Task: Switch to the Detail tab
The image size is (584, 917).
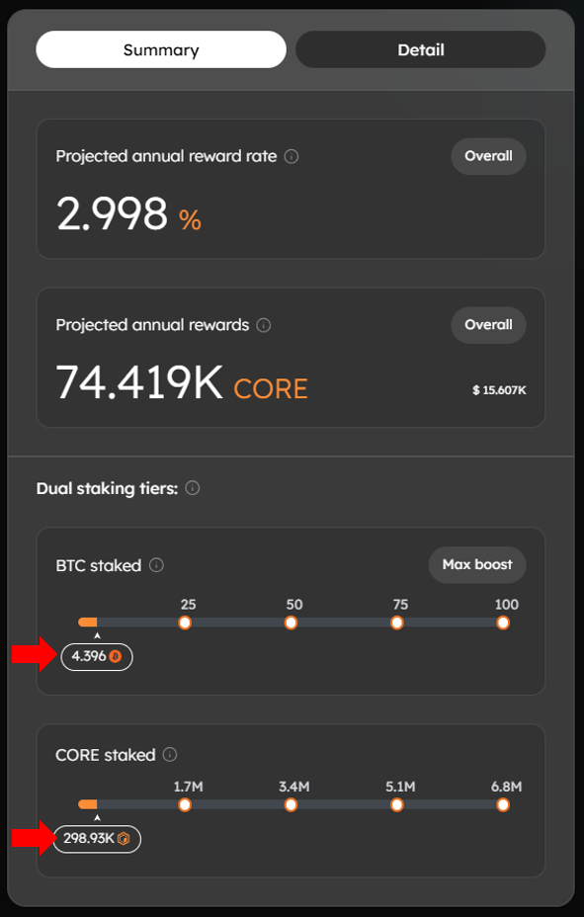Action: 420,49
